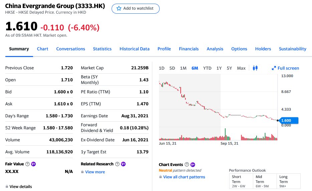This screenshot has height=191, width=312.
Task: Open the View more research link
Action: coord(95,172)
